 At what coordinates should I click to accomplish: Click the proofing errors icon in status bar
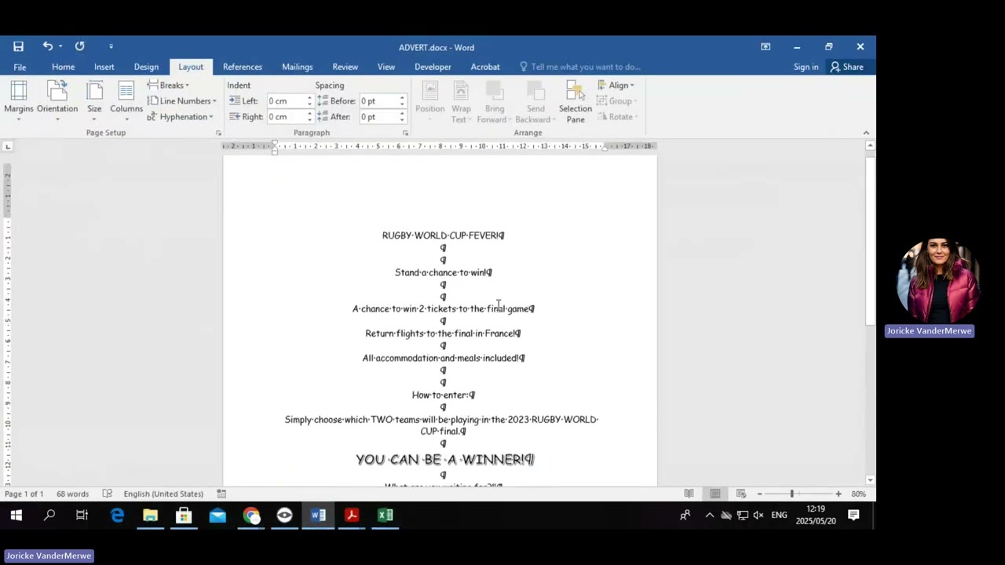point(107,494)
